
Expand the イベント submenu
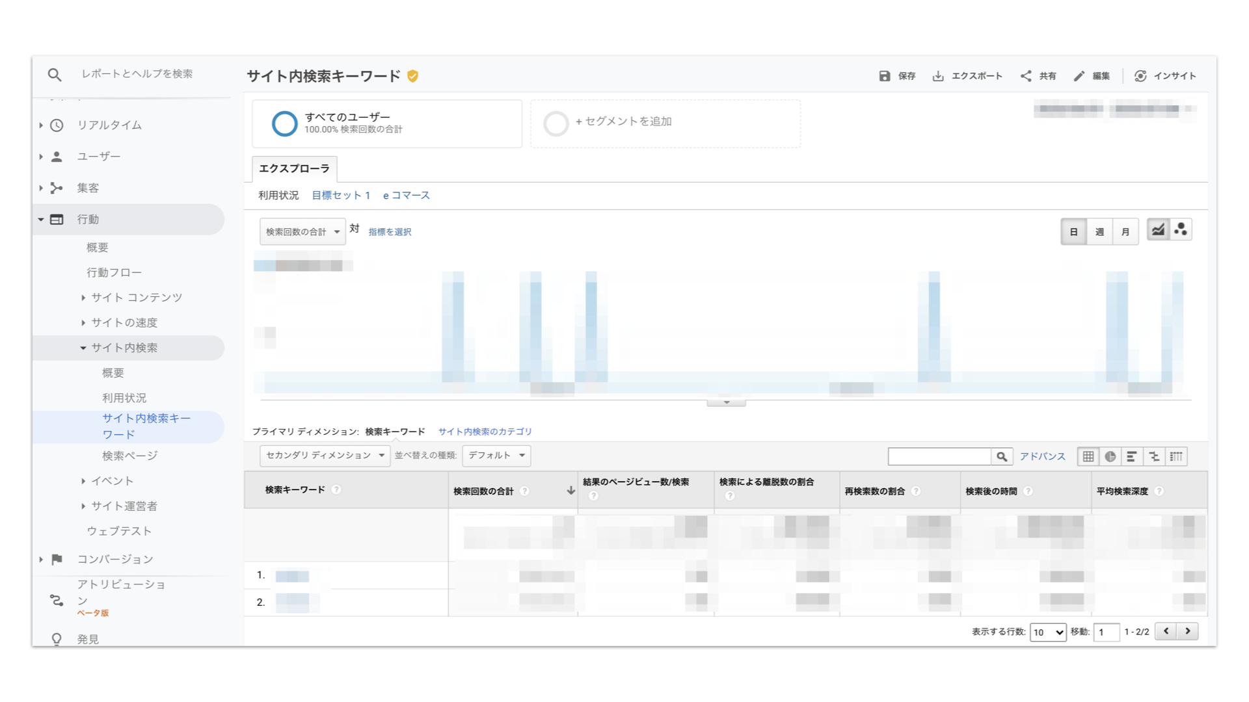pos(83,481)
